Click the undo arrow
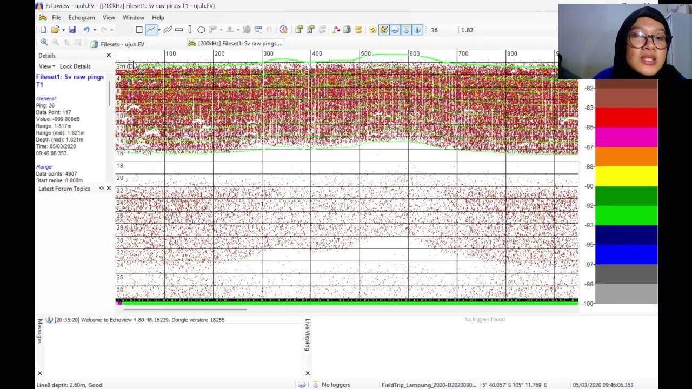Image resolution: width=692 pixels, height=389 pixels. coord(86,30)
